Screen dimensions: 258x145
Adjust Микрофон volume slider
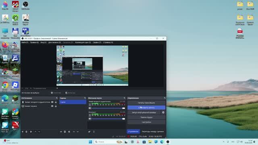click(108, 119)
